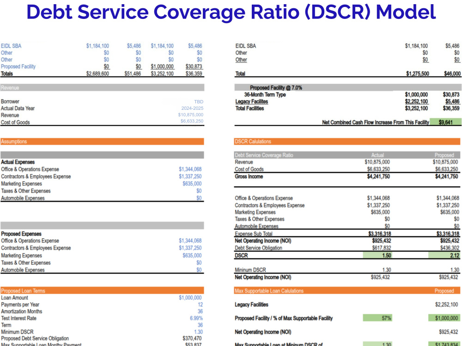Select the 'Proposed Expenses' heading
462x346 pixels.
coord(21,234)
